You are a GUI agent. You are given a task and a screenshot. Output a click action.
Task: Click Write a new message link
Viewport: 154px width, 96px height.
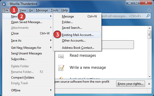(x=88, y=68)
